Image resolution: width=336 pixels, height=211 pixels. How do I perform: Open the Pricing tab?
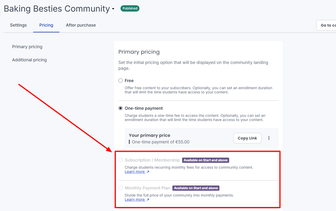pos(46,25)
